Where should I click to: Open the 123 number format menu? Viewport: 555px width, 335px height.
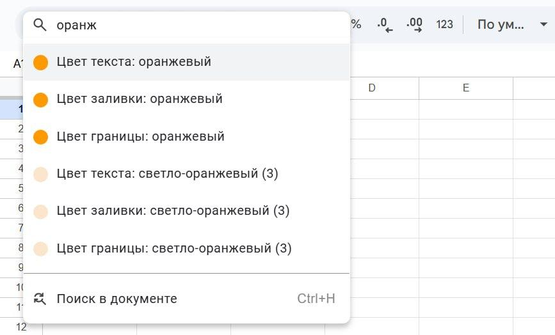click(444, 25)
